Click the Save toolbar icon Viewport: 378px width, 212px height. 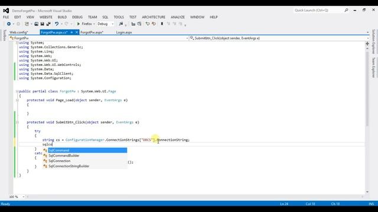[x=42, y=24]
